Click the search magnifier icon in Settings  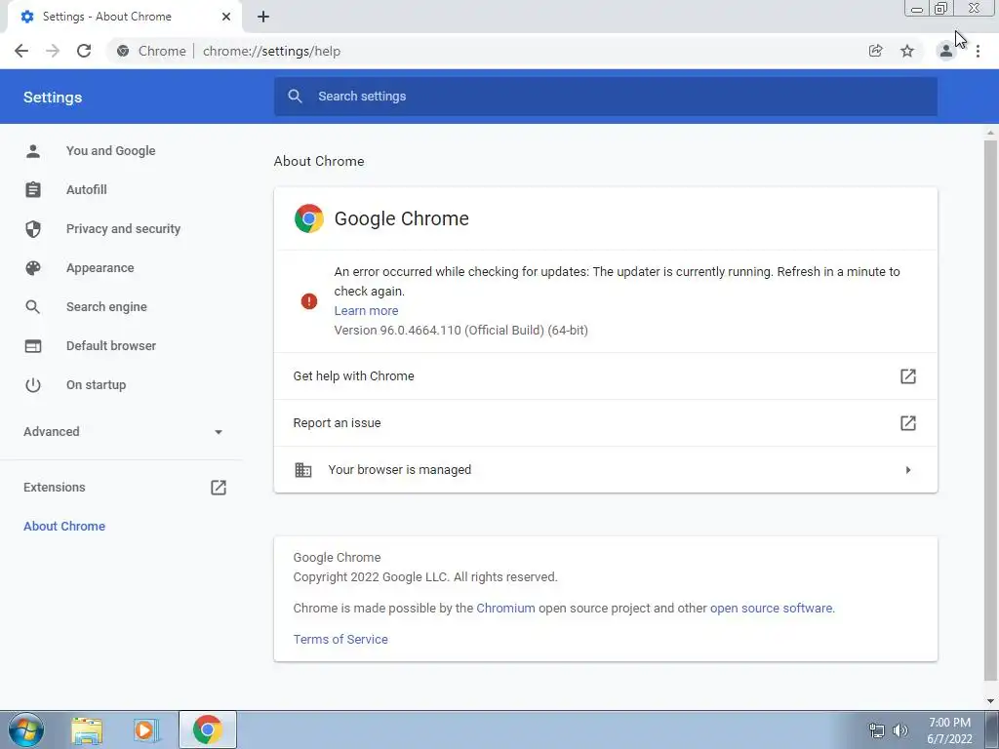[x=295, y=97]
